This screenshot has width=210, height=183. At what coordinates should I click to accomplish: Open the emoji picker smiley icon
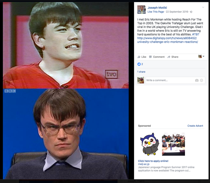click(x=201, y=80)
